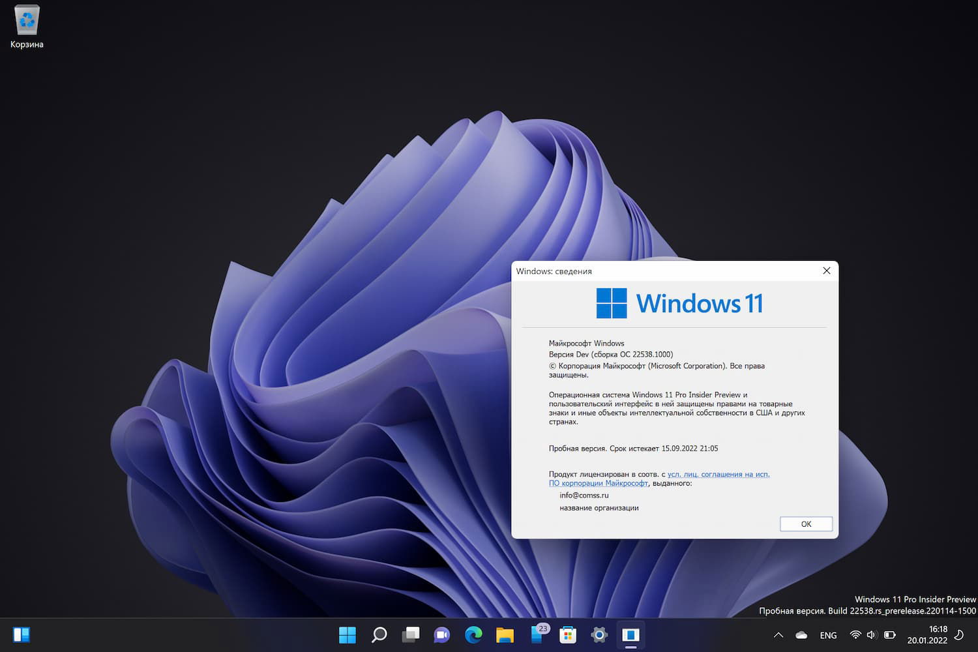Open Settings gear on the taskbar

coord(599,634)
